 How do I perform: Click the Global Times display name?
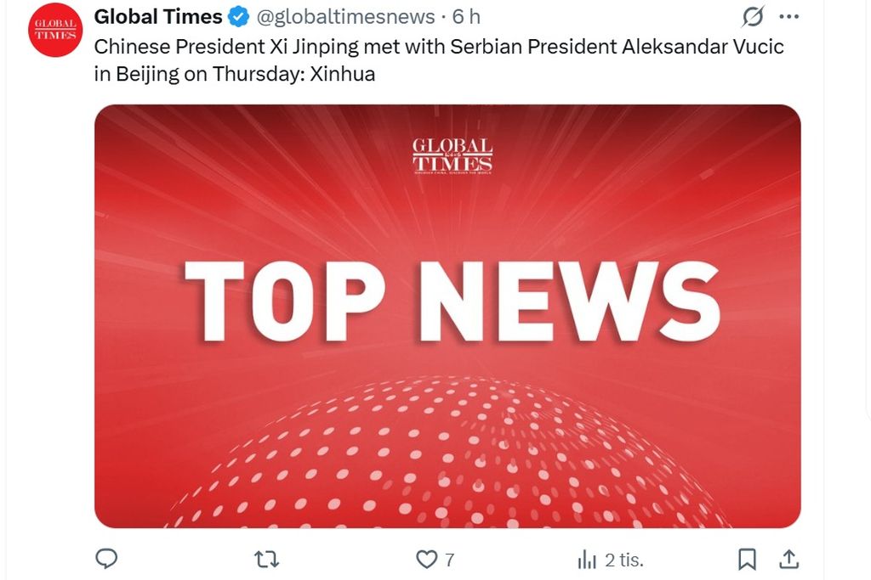(x=157, y=17)
